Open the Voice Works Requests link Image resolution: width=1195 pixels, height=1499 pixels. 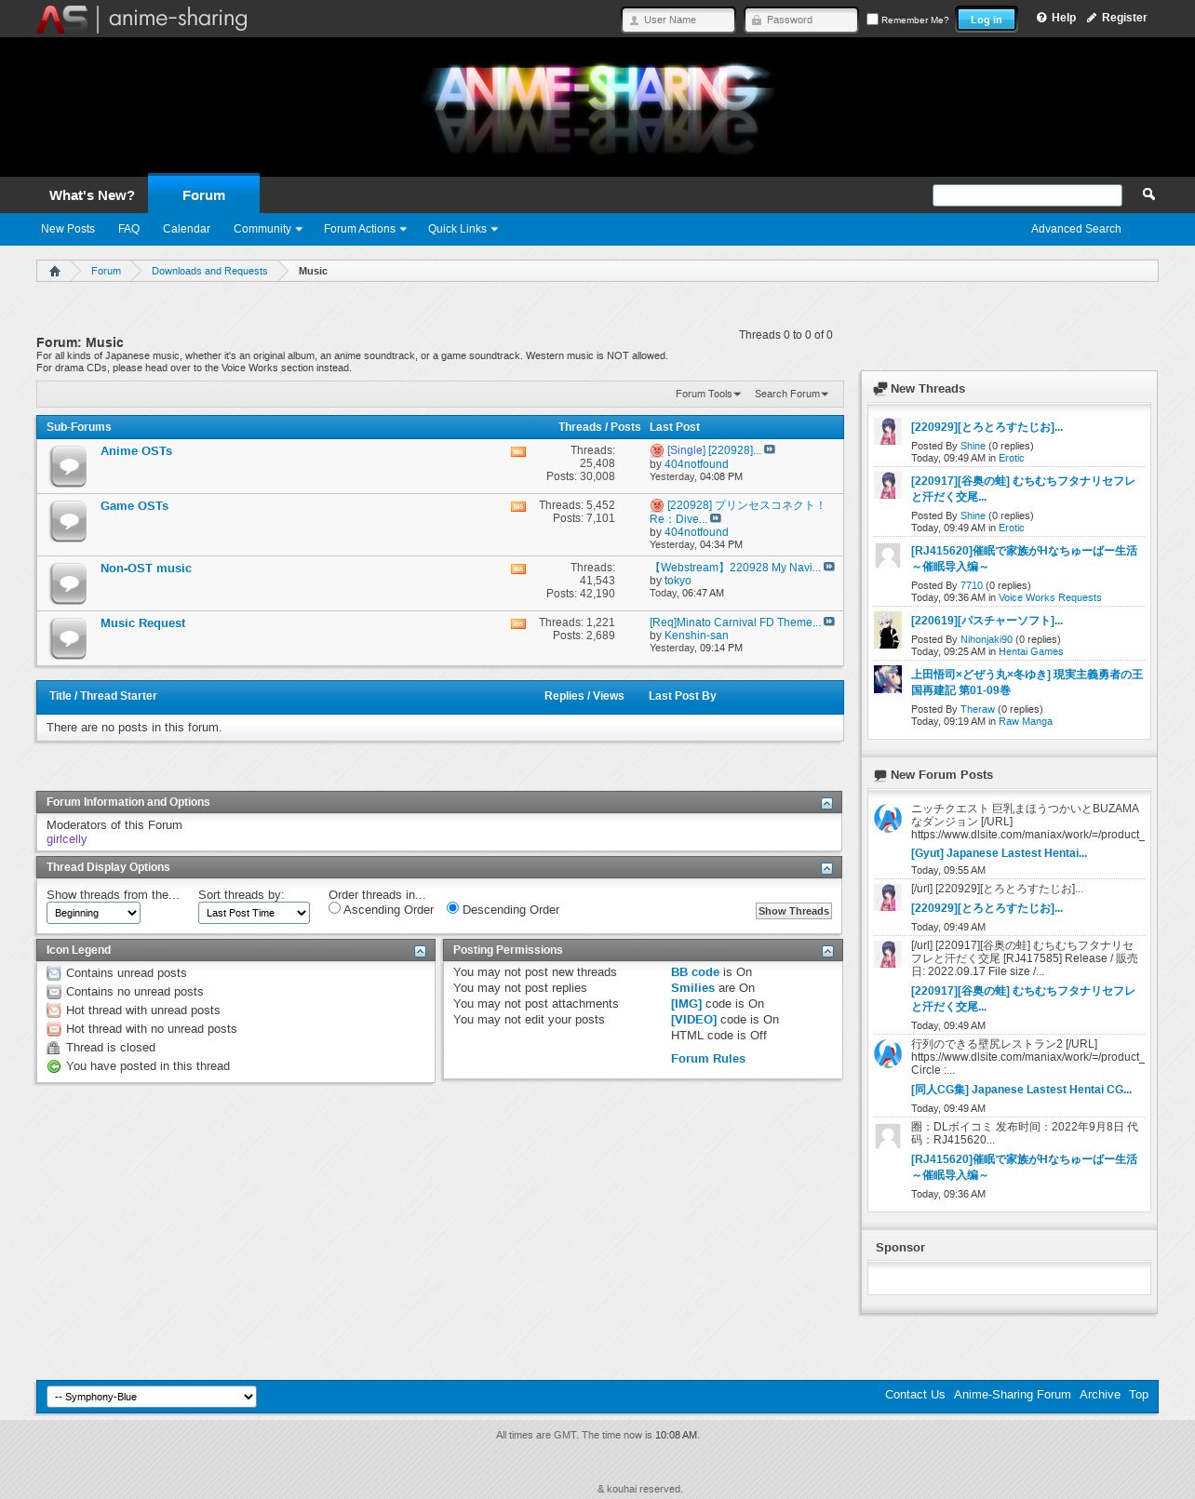1050,598
